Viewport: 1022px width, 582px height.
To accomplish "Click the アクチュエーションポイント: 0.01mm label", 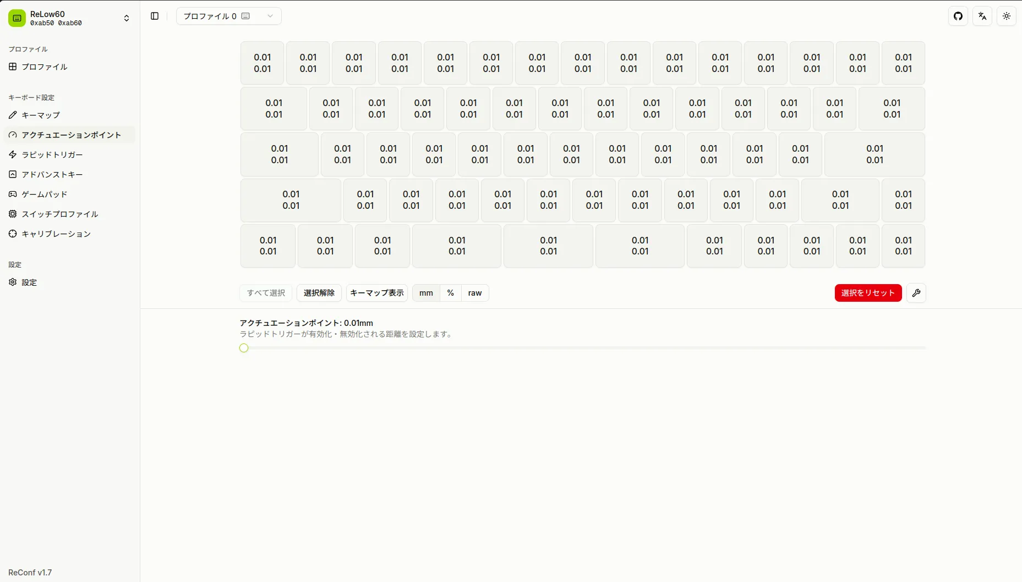I will (x=306, y=323).
